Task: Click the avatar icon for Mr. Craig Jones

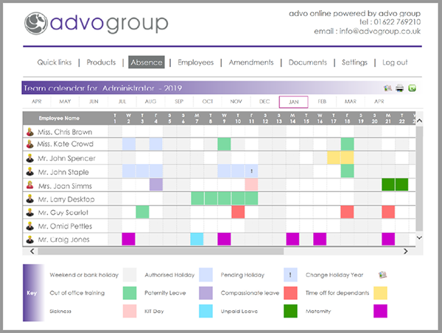Action: point(29,240)
